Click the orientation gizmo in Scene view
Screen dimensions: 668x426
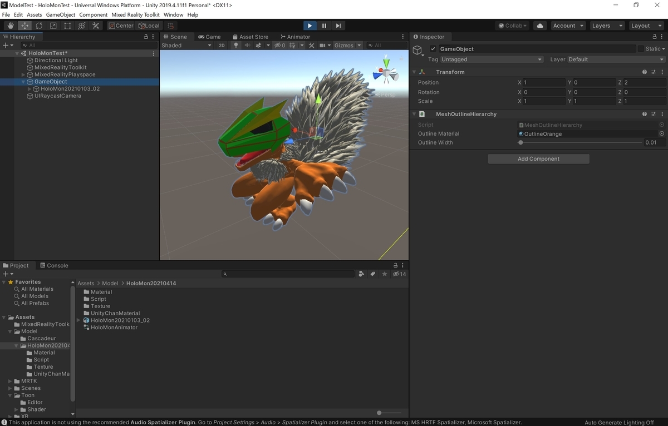[385, 73]
